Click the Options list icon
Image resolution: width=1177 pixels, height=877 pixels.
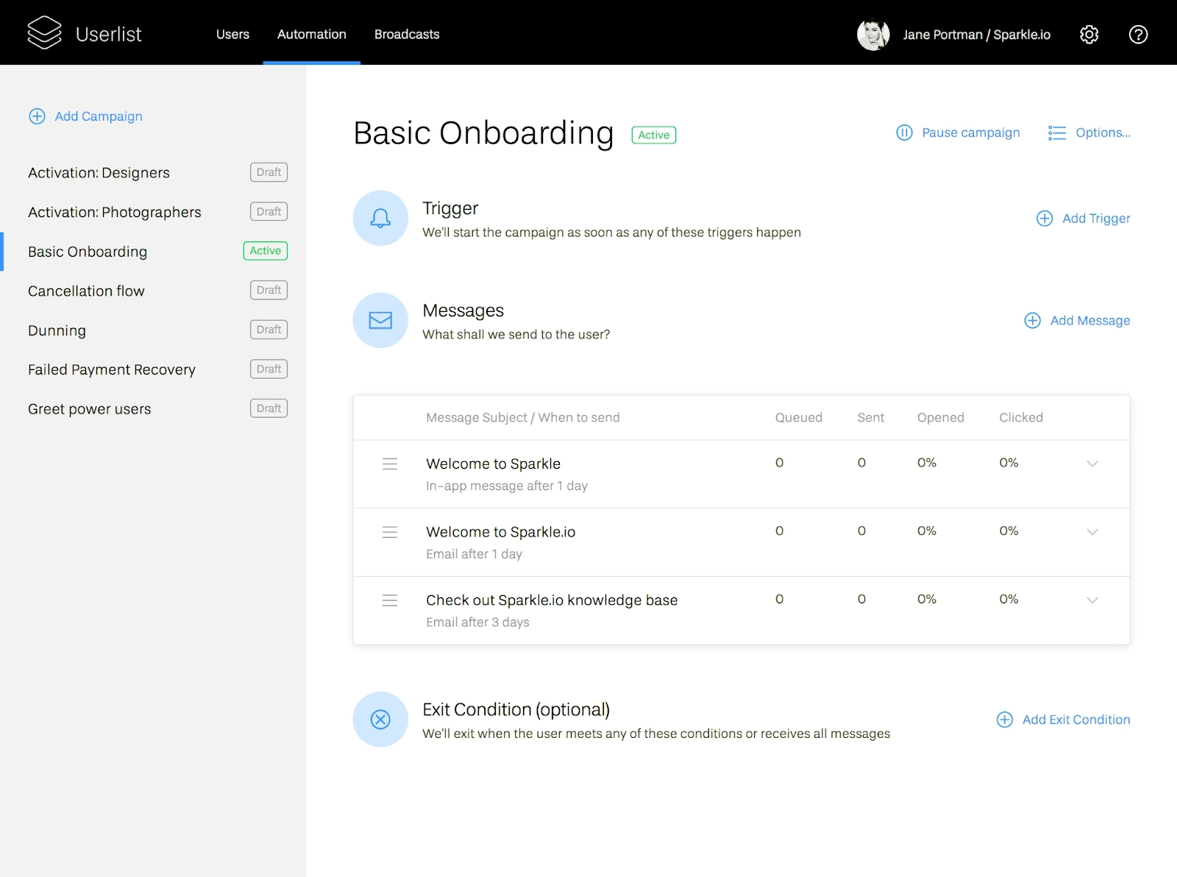(1056, 132)
